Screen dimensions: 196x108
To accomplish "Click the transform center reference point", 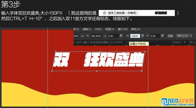I will (99, 61).
